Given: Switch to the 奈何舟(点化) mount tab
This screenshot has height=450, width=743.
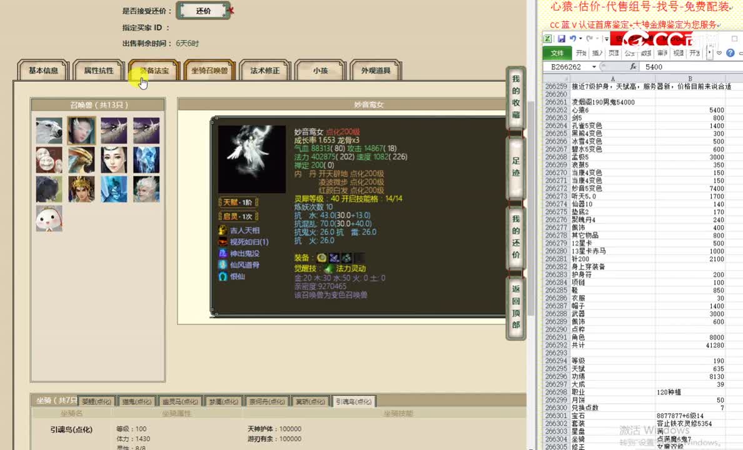Looking at the screenshot, I should pos(267,401).
